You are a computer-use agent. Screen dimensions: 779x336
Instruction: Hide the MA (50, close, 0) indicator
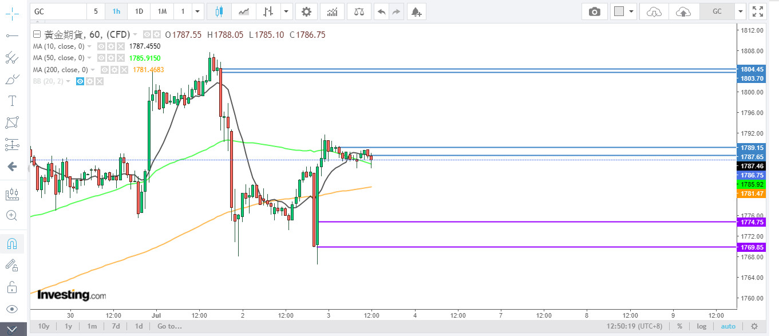tap(101, 58)
